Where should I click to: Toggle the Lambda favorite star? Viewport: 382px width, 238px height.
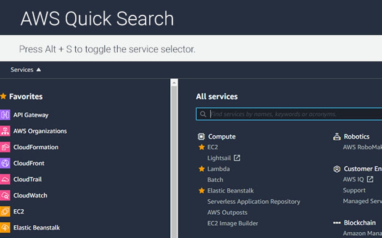201,169
